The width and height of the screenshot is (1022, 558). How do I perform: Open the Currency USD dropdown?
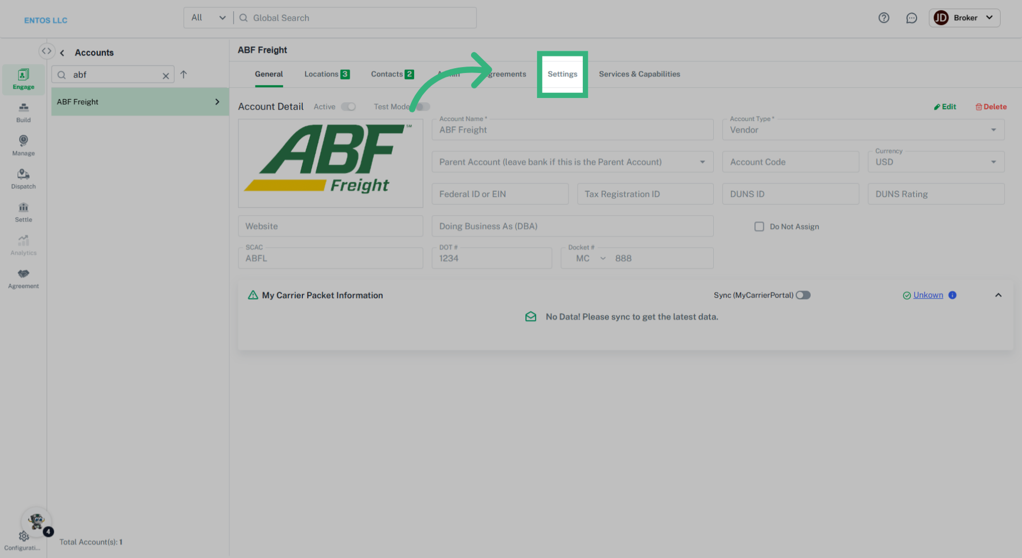pos(936,162)
